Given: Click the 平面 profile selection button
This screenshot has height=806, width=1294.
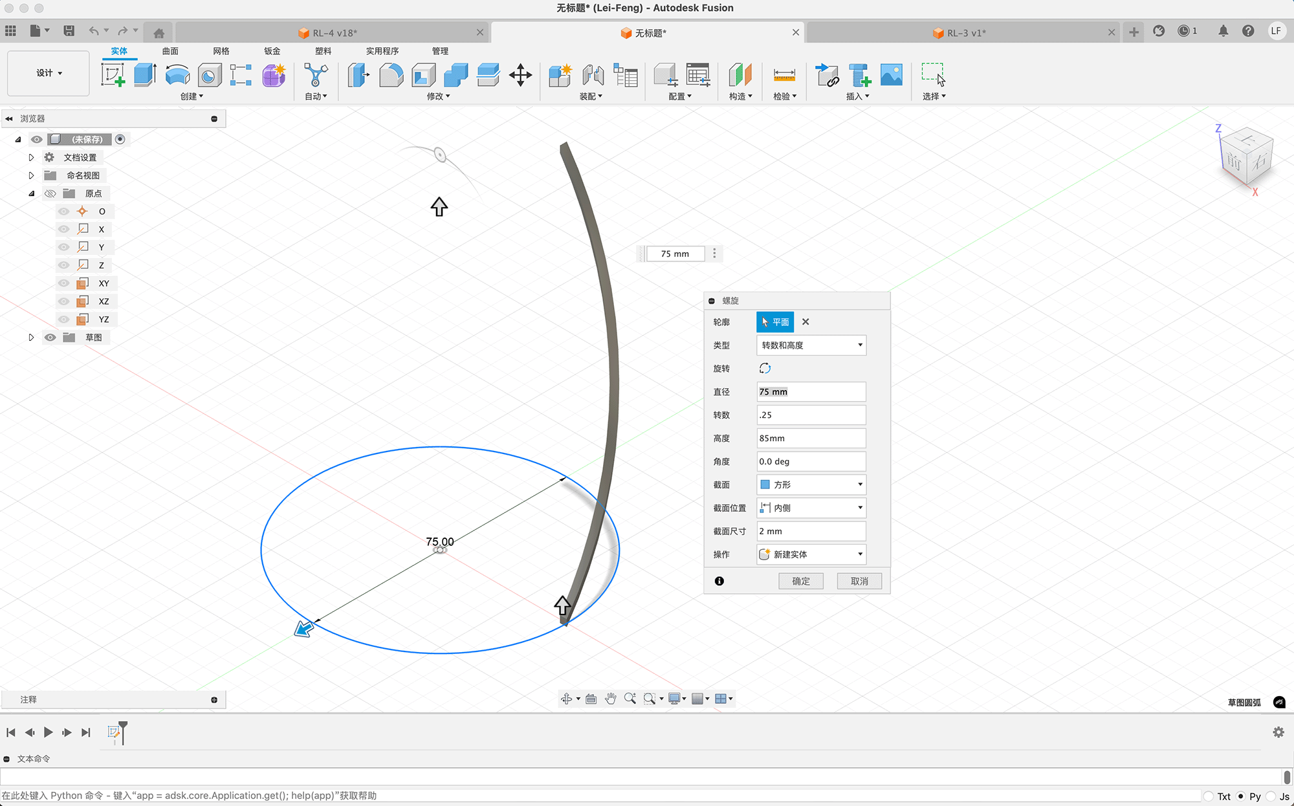Looking at the screenshot, I should pyautogui.click(x=775, y=322).
